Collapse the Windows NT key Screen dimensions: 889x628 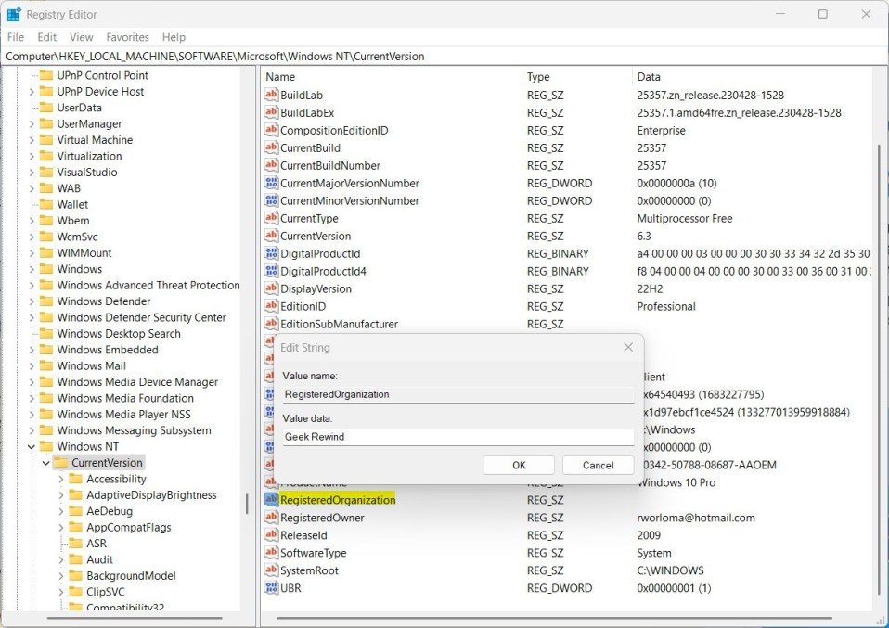coord(31,447)
